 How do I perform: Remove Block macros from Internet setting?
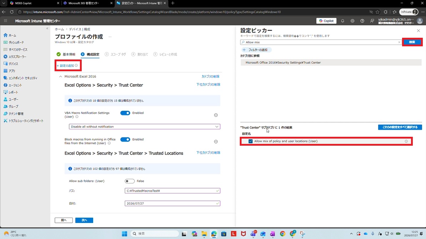pyautogui.click(x=216, y=142)
